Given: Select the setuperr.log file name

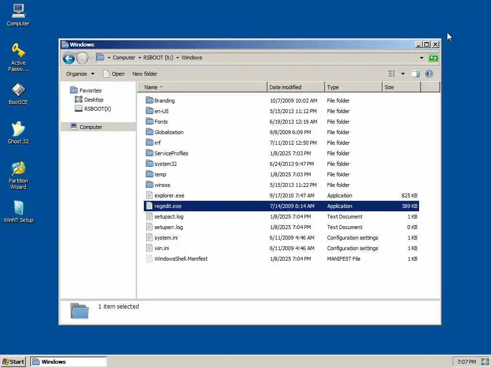Looking at the screenshot, I should point(169,227).
